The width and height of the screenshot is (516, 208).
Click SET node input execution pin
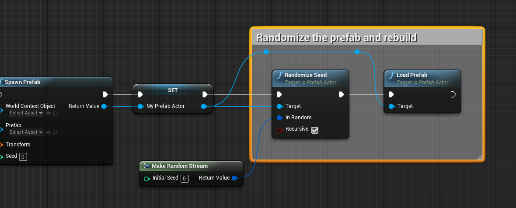[140, 95]
